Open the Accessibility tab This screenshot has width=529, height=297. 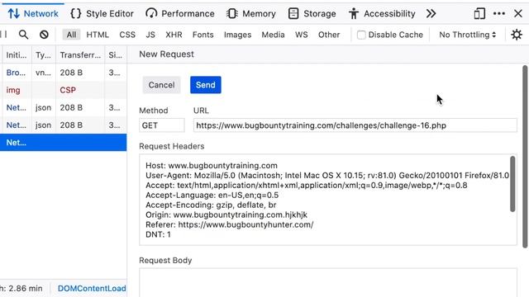382,14
